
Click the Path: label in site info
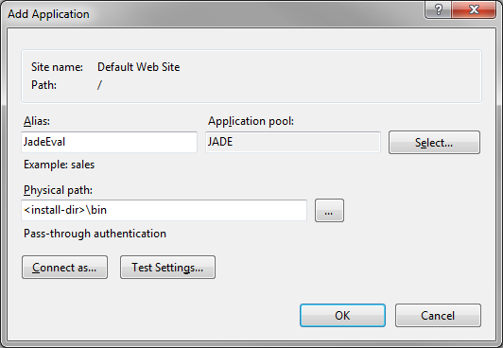(43, 85)
